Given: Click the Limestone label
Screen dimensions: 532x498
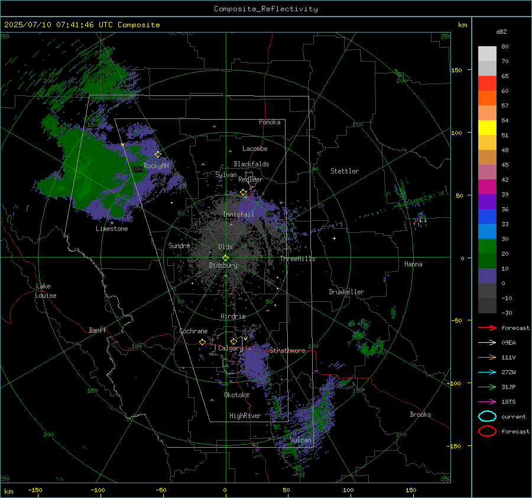Looking at the screenshot, I should pos(112,229).
